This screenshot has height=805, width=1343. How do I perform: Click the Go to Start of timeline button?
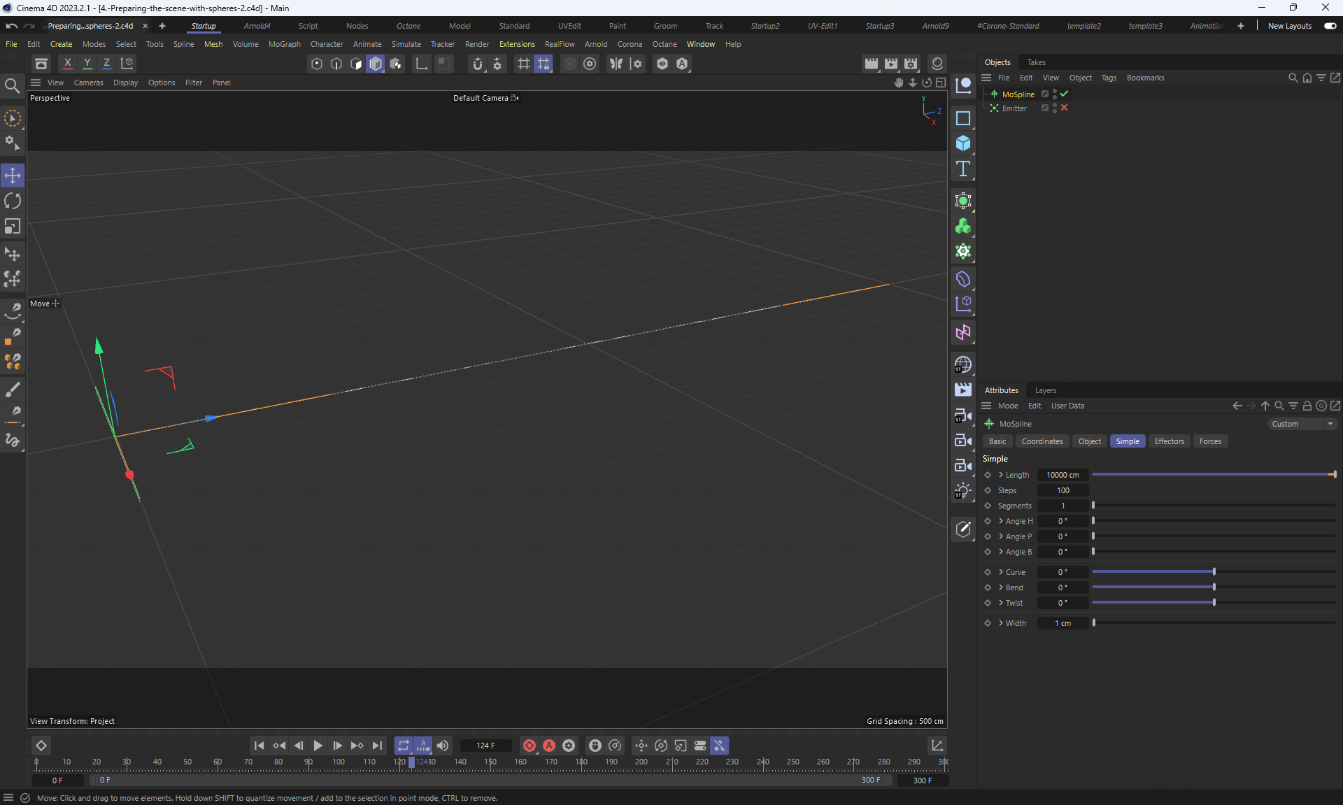coord(259,746)
